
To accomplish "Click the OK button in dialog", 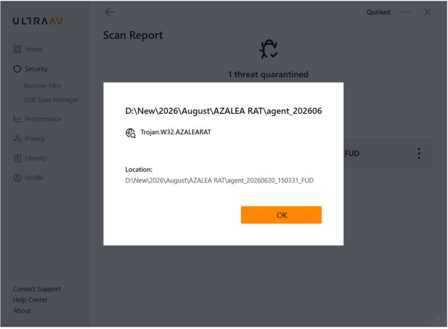I will (x=281, y=215).
